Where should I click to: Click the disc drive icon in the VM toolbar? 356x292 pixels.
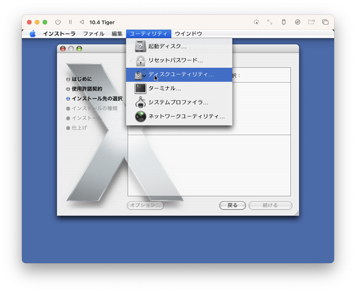click(297, 22)
